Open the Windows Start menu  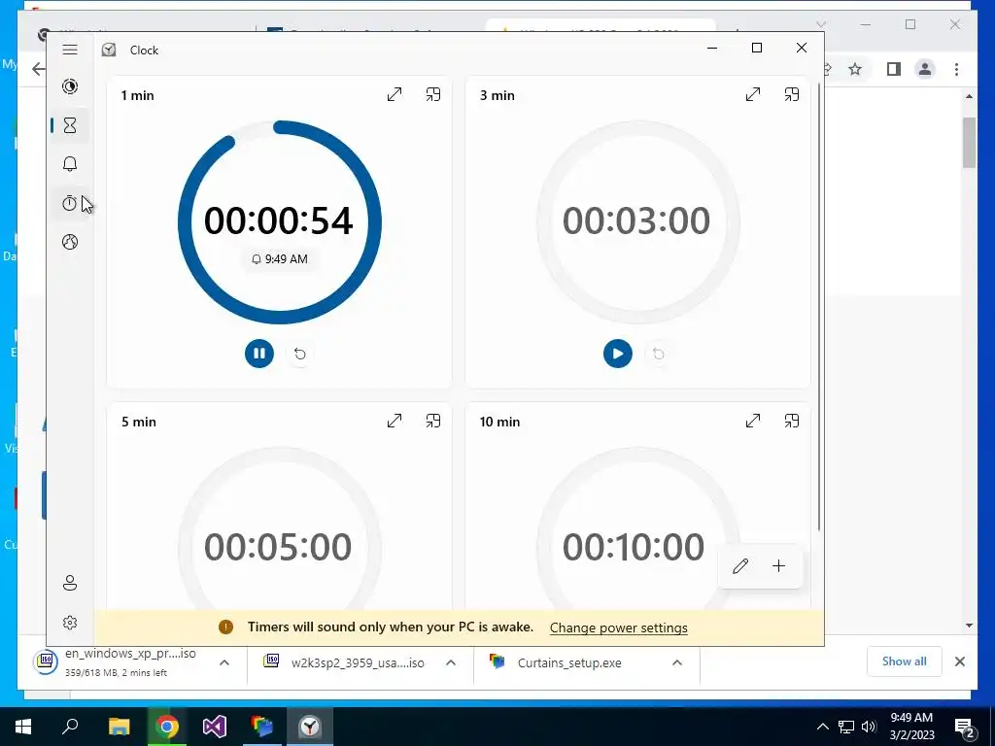pyautogui.click(x=23, y=727)
